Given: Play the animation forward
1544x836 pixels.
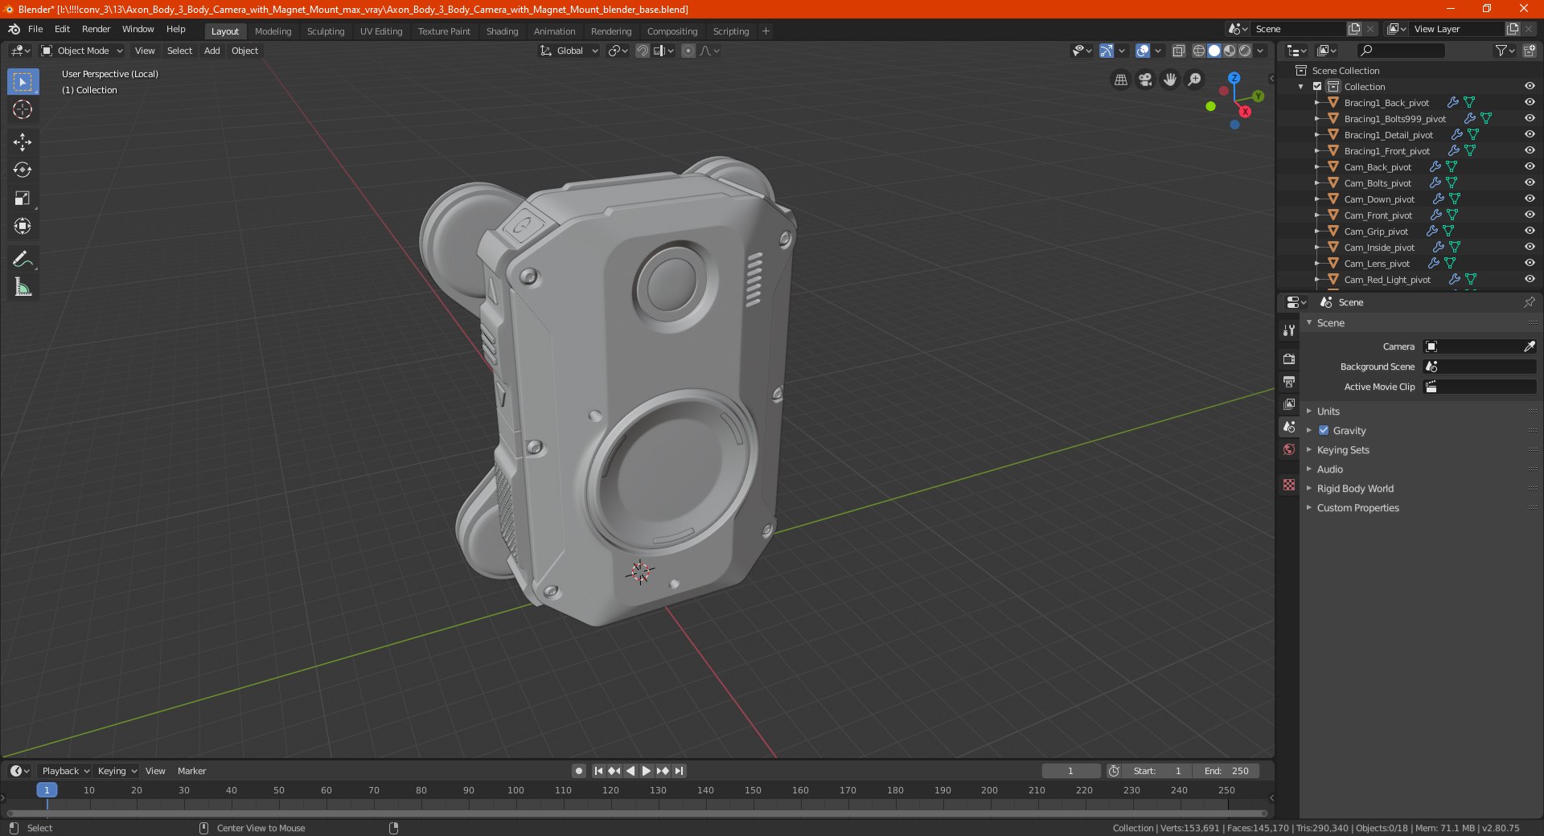Looking at the screenshot, I should tap(646, 771).
